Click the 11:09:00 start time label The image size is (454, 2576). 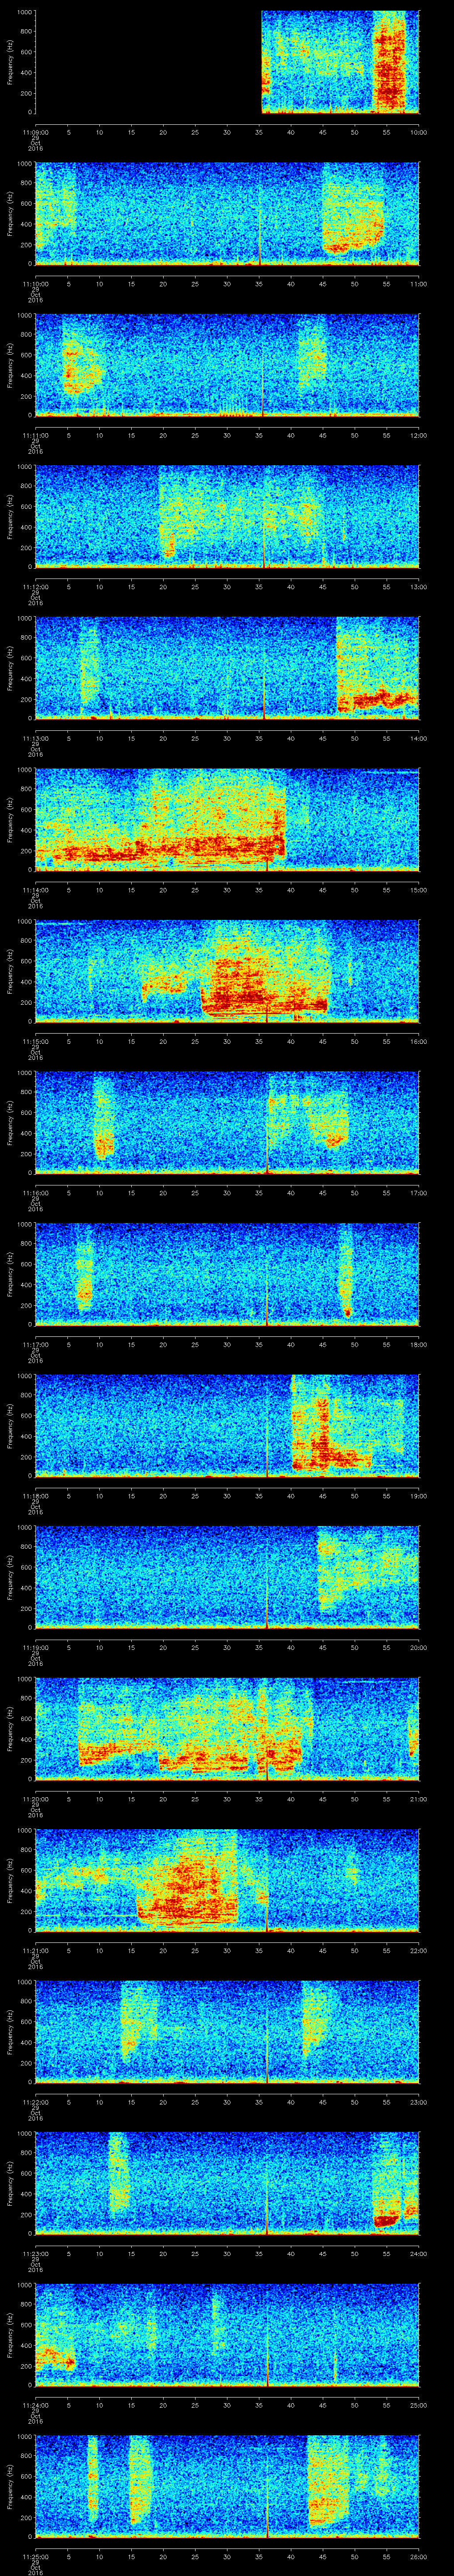pos(35,132)
